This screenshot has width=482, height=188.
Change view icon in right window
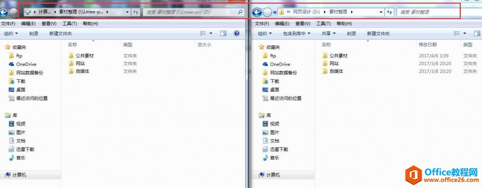pos(457,33)
